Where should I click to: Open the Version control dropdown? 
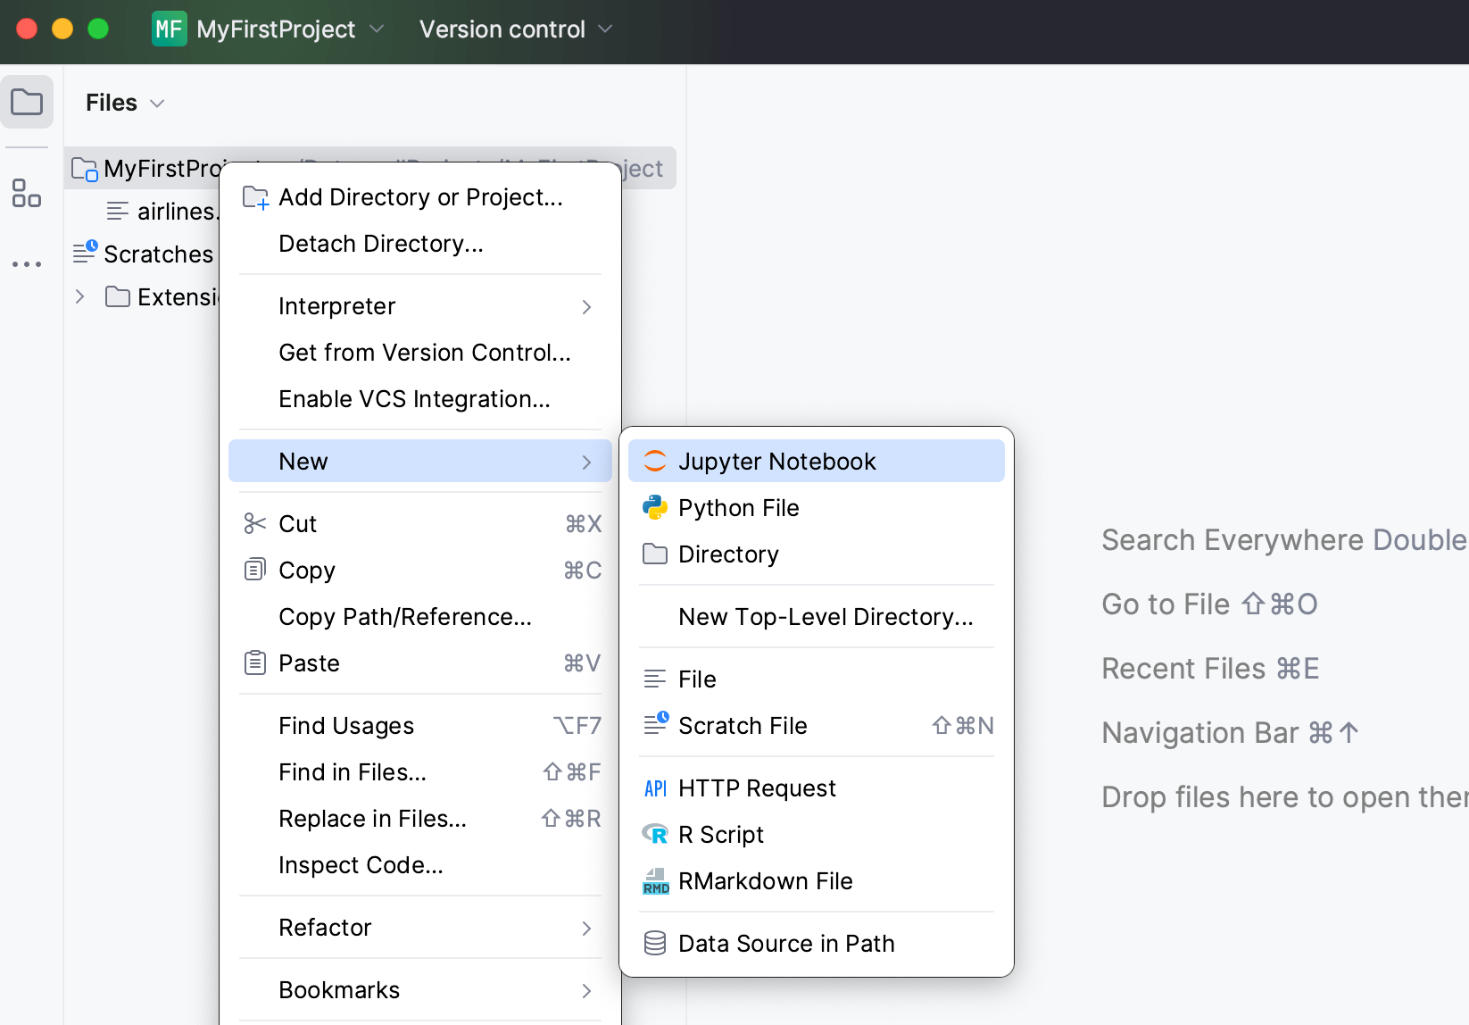515,29
